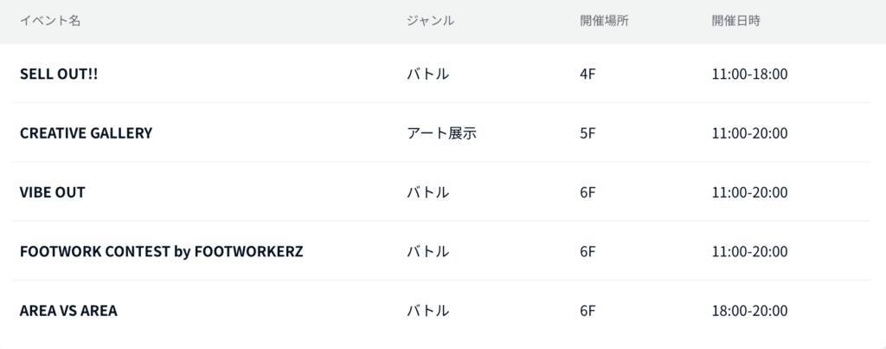Click the 18:00-20:00 time cell

click(x=749, y=310)
